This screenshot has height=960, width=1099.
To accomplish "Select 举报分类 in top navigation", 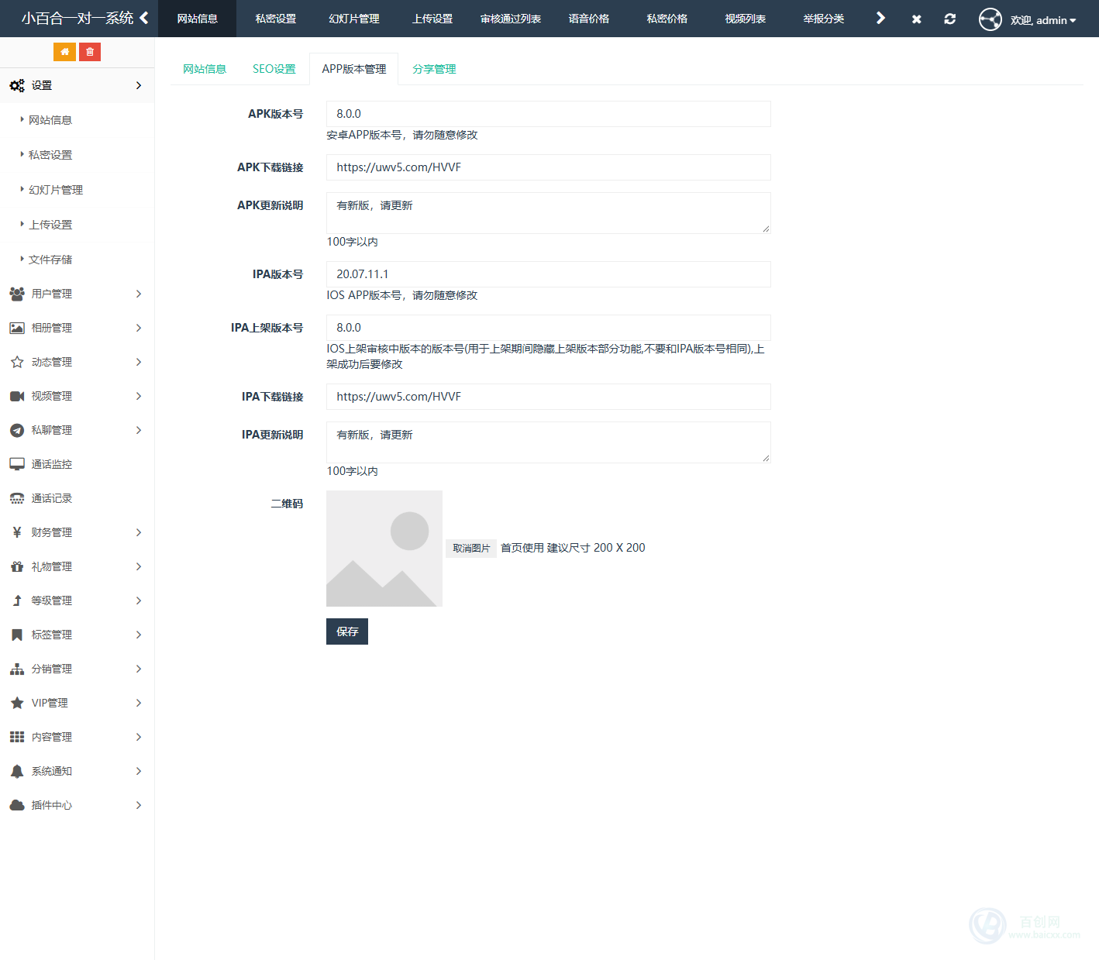I will [824, 19].
